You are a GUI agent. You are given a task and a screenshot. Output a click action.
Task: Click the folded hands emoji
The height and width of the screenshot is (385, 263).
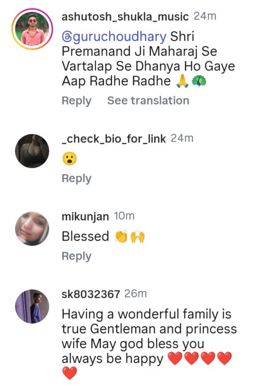(x=182, y=81)
